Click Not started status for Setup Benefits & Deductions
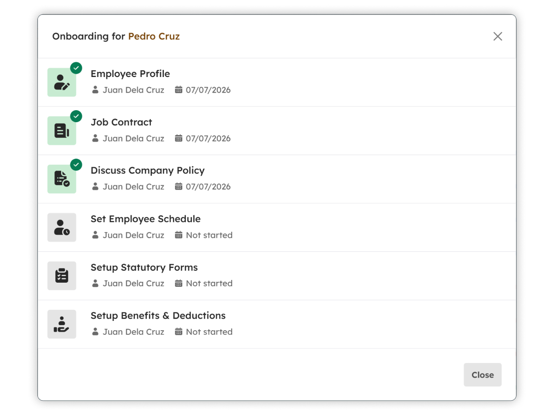Screen dimensions: 554x415 pos(209,332)
